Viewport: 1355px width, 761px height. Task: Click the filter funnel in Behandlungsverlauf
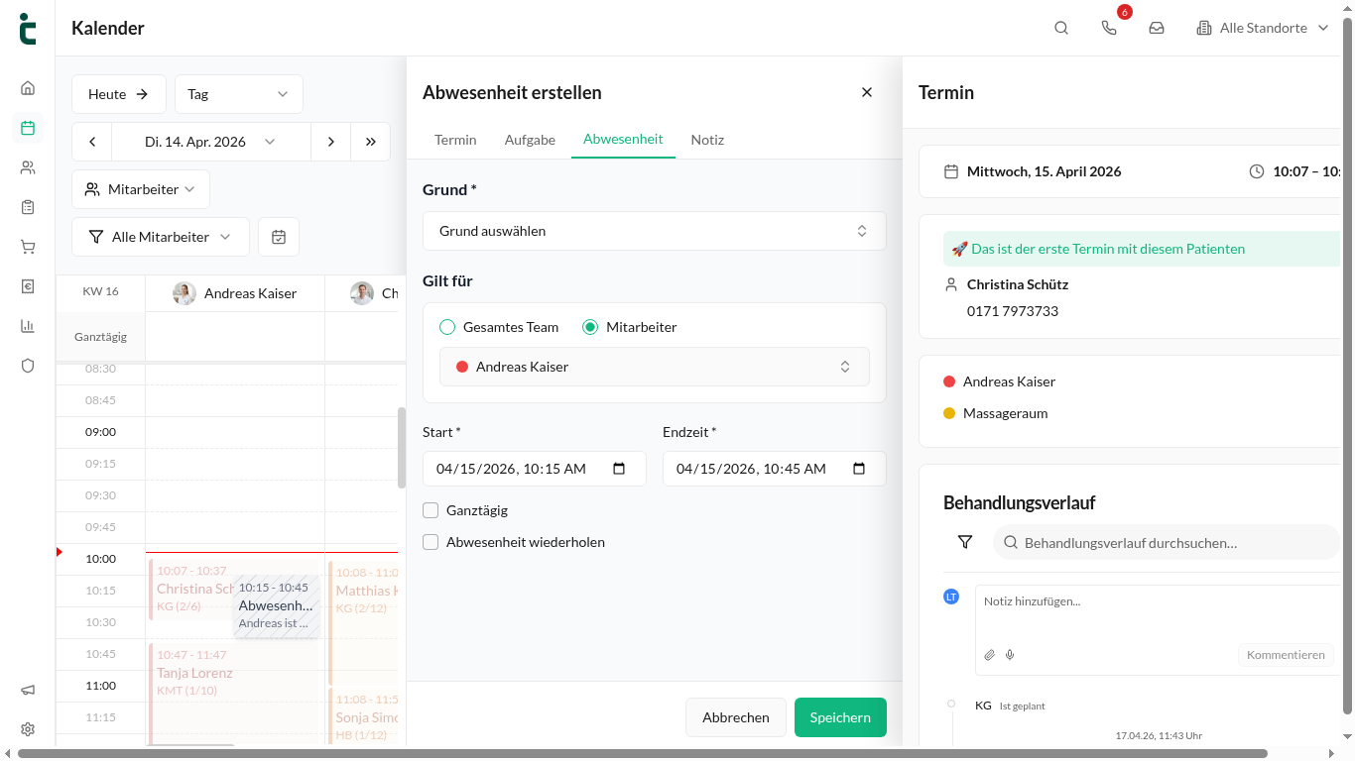965,542
